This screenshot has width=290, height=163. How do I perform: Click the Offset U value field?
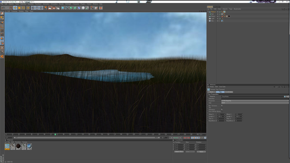221,114
